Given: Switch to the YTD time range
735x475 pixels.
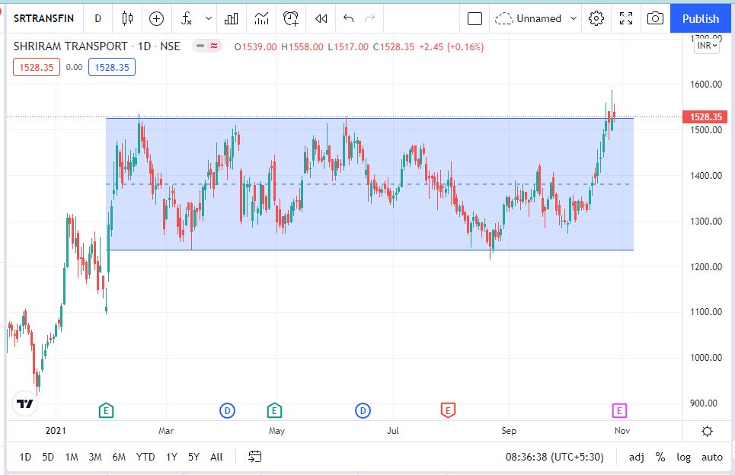Looking at the screenshot, I should coord(145,457).
